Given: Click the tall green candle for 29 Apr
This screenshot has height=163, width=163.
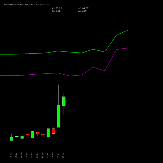Looking at the screenshot, I should pos(59,116).
